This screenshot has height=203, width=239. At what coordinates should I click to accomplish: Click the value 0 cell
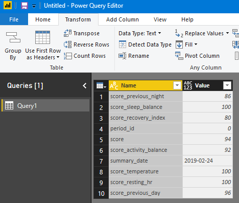tap(207, 128)
